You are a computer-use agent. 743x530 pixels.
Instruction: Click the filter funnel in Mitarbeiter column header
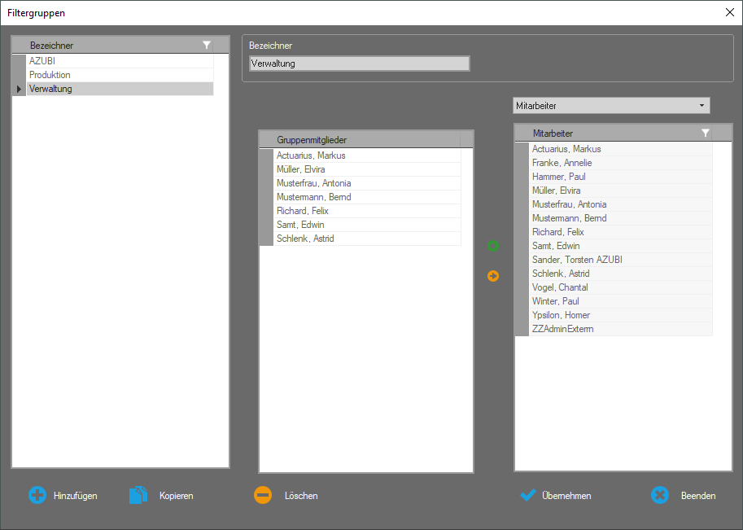pos(706,133)
